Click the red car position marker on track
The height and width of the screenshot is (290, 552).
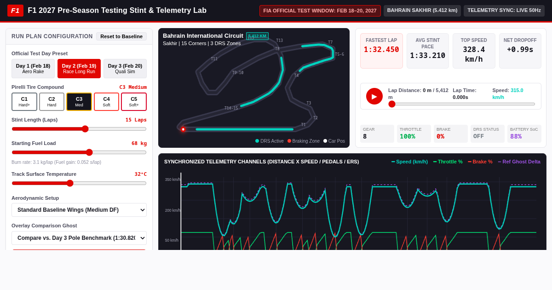[183, 129]
